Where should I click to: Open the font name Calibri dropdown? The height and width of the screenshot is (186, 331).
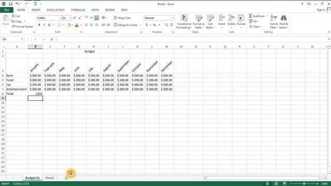(60, 18)
